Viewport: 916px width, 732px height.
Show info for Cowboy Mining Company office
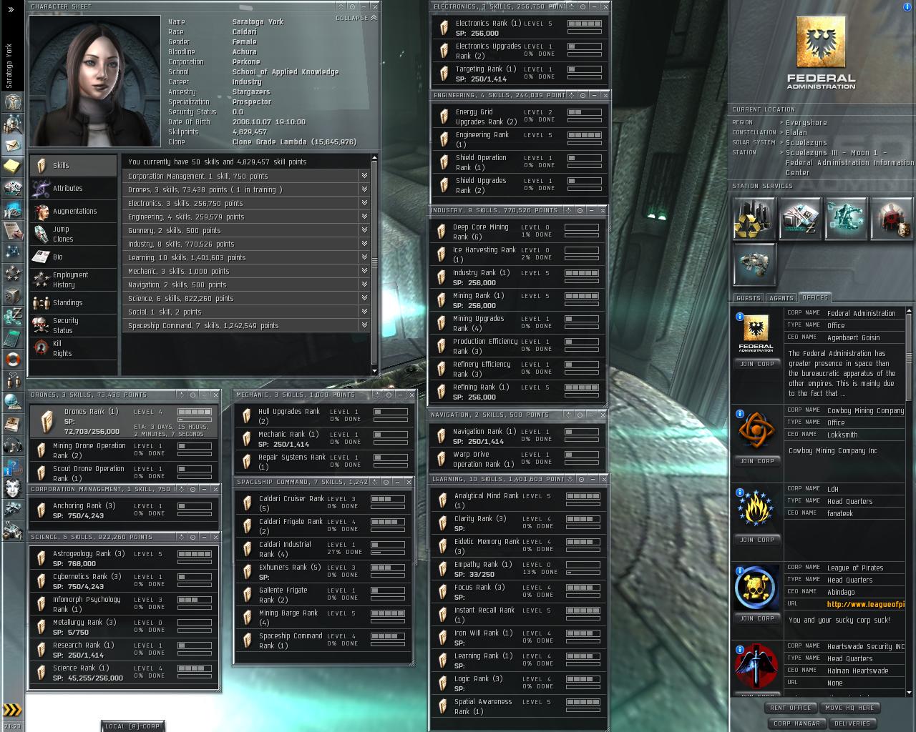pos(740,413)
